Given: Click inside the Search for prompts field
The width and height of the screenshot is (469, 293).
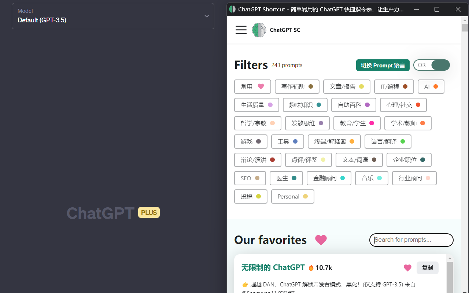Looking at the screenshot, I should (x=411, y=240).
